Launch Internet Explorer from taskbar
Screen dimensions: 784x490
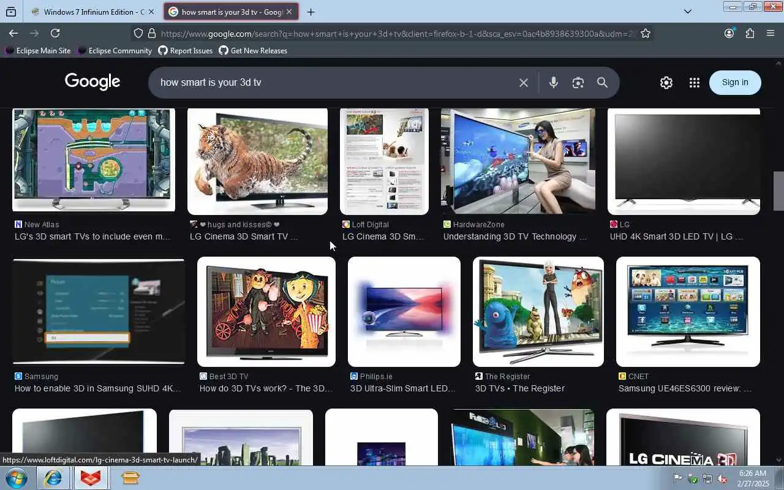coord(53,478)
